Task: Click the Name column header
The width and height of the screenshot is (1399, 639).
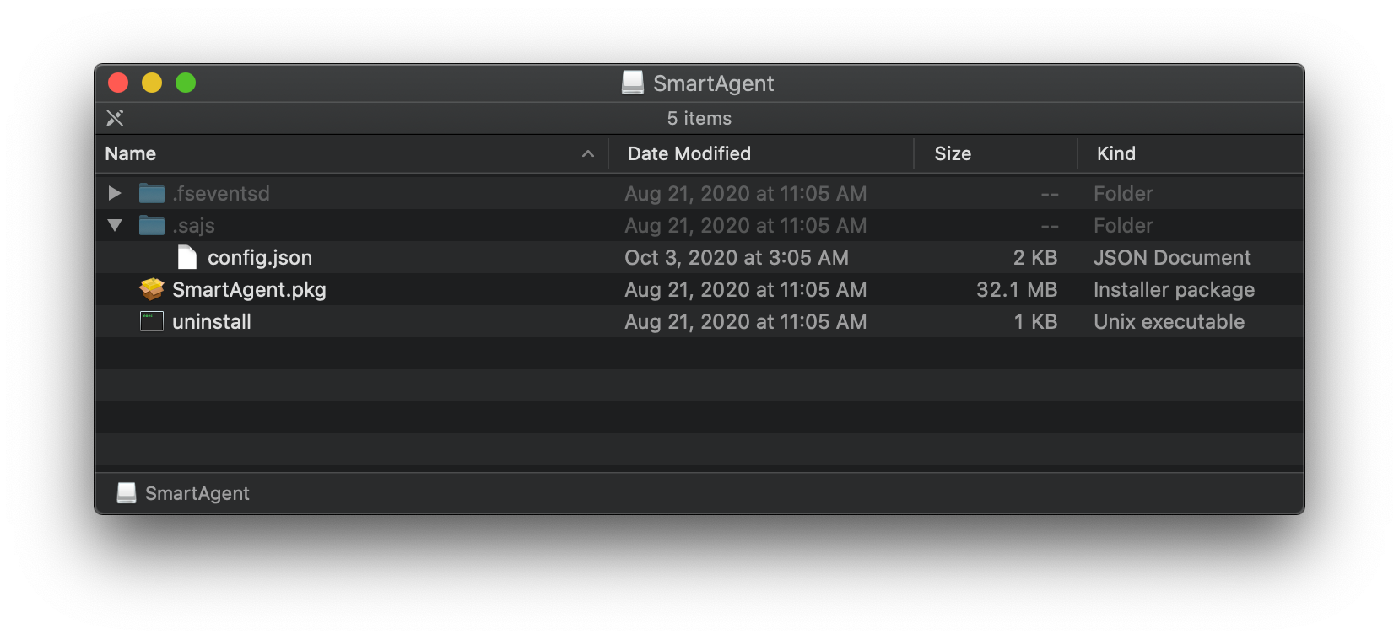Action: [131, 153]
